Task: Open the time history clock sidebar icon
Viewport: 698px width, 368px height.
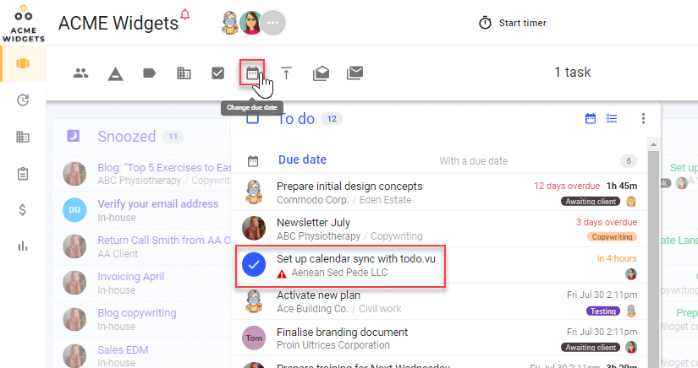Action: click(23, 100)
